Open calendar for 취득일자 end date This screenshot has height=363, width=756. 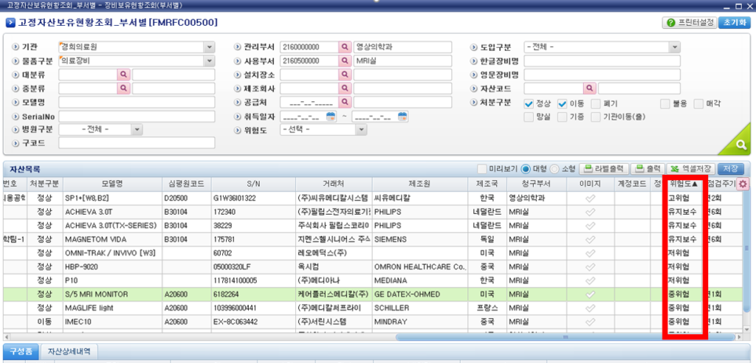402,116
